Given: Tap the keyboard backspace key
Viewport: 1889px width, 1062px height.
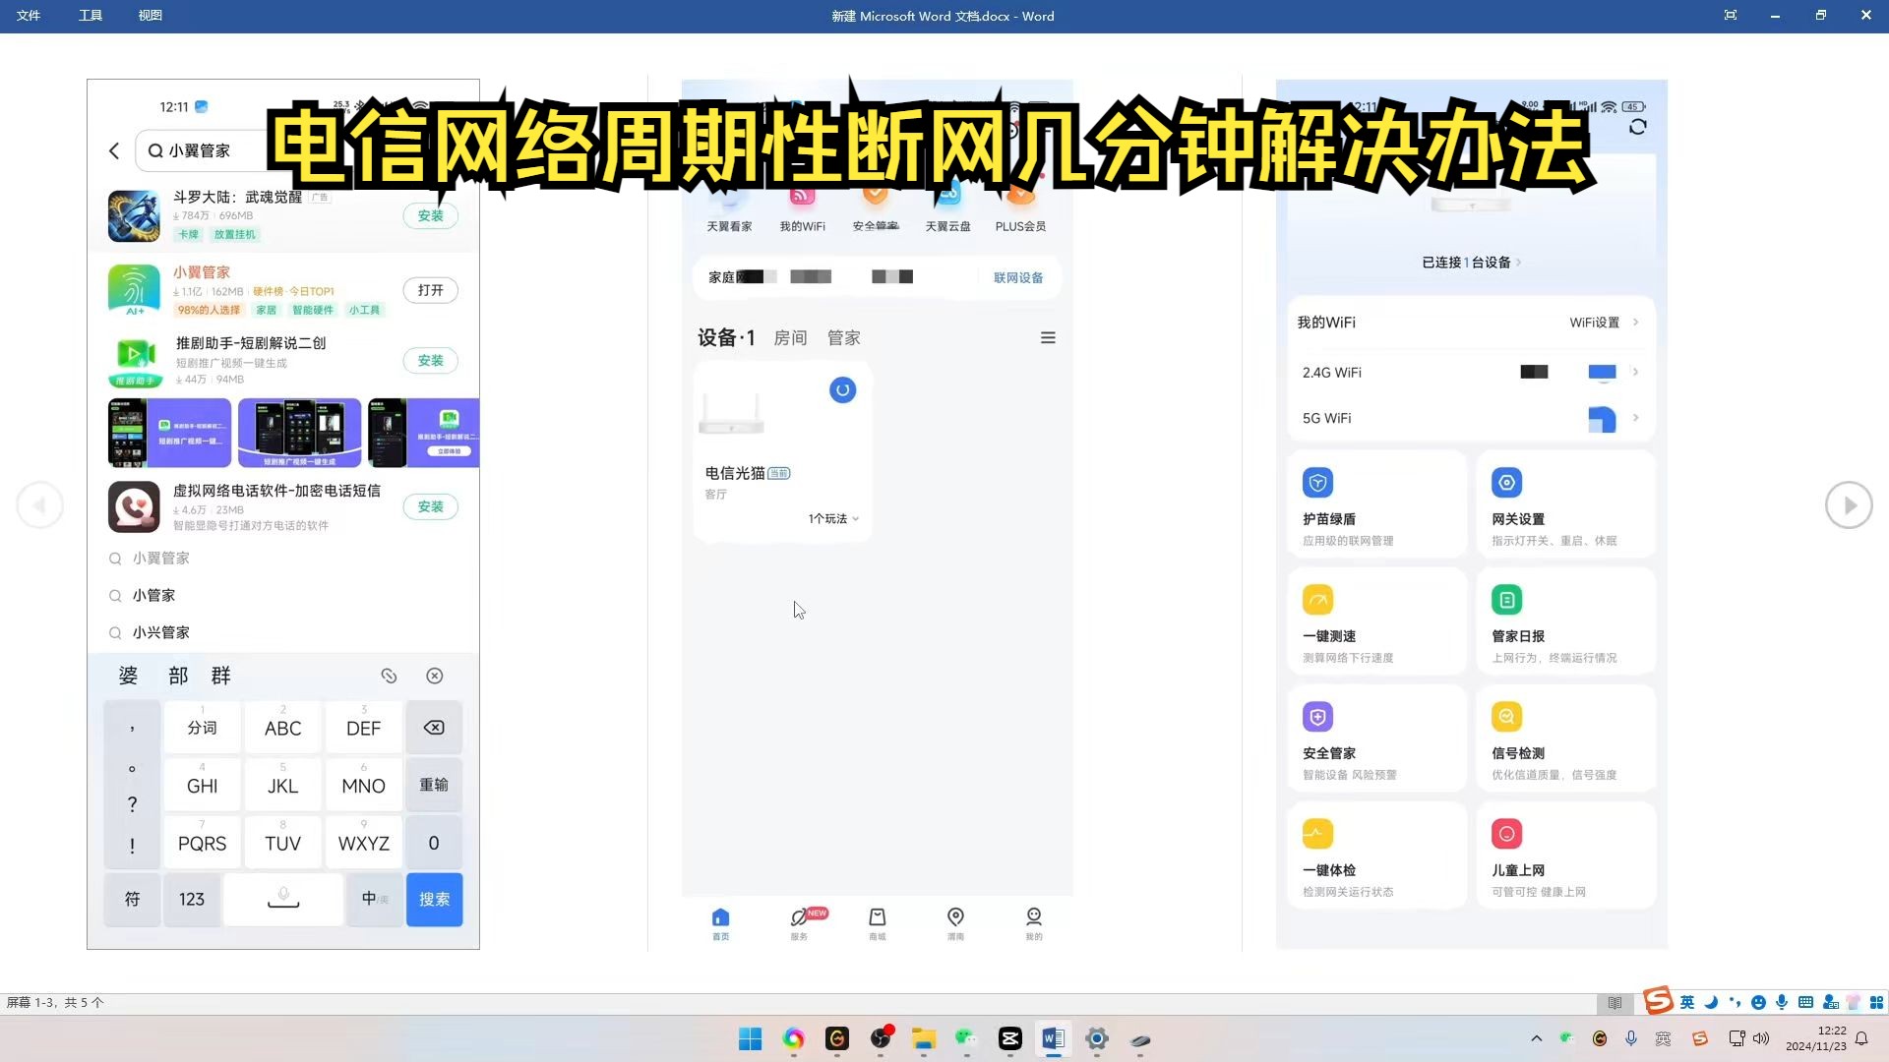Looking at the screenshot, I should coord(434,728).
